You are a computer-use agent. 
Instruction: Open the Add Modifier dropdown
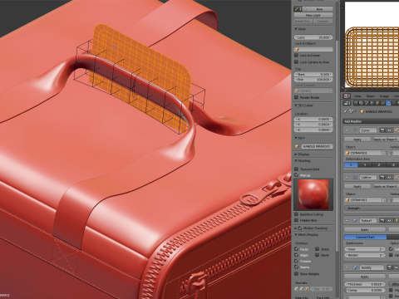pos(371,121)
